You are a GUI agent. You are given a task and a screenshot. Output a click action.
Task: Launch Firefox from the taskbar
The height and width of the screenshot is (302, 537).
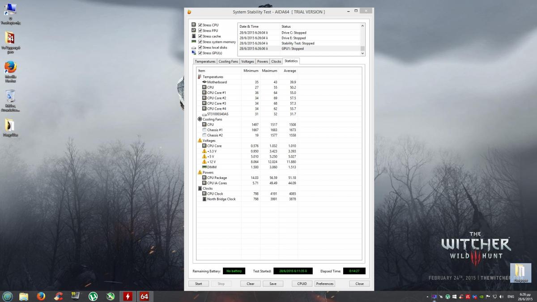[x=41, y=296]
